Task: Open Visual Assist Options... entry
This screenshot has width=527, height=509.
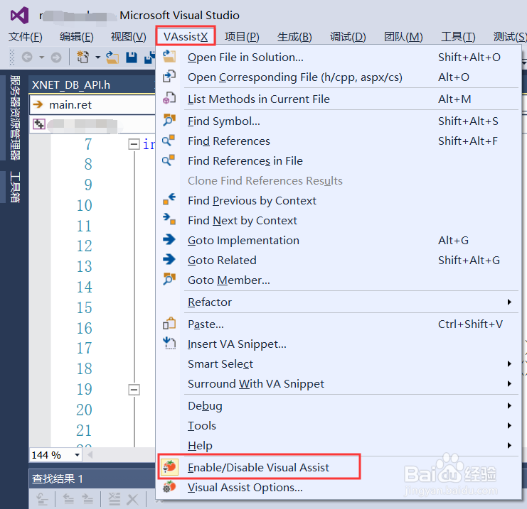Action: tap(339, 487)
